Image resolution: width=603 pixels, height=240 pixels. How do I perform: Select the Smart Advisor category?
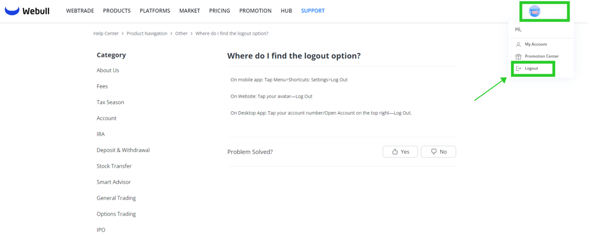113,182
